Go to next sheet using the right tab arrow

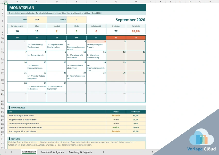[x=11, y=152]
